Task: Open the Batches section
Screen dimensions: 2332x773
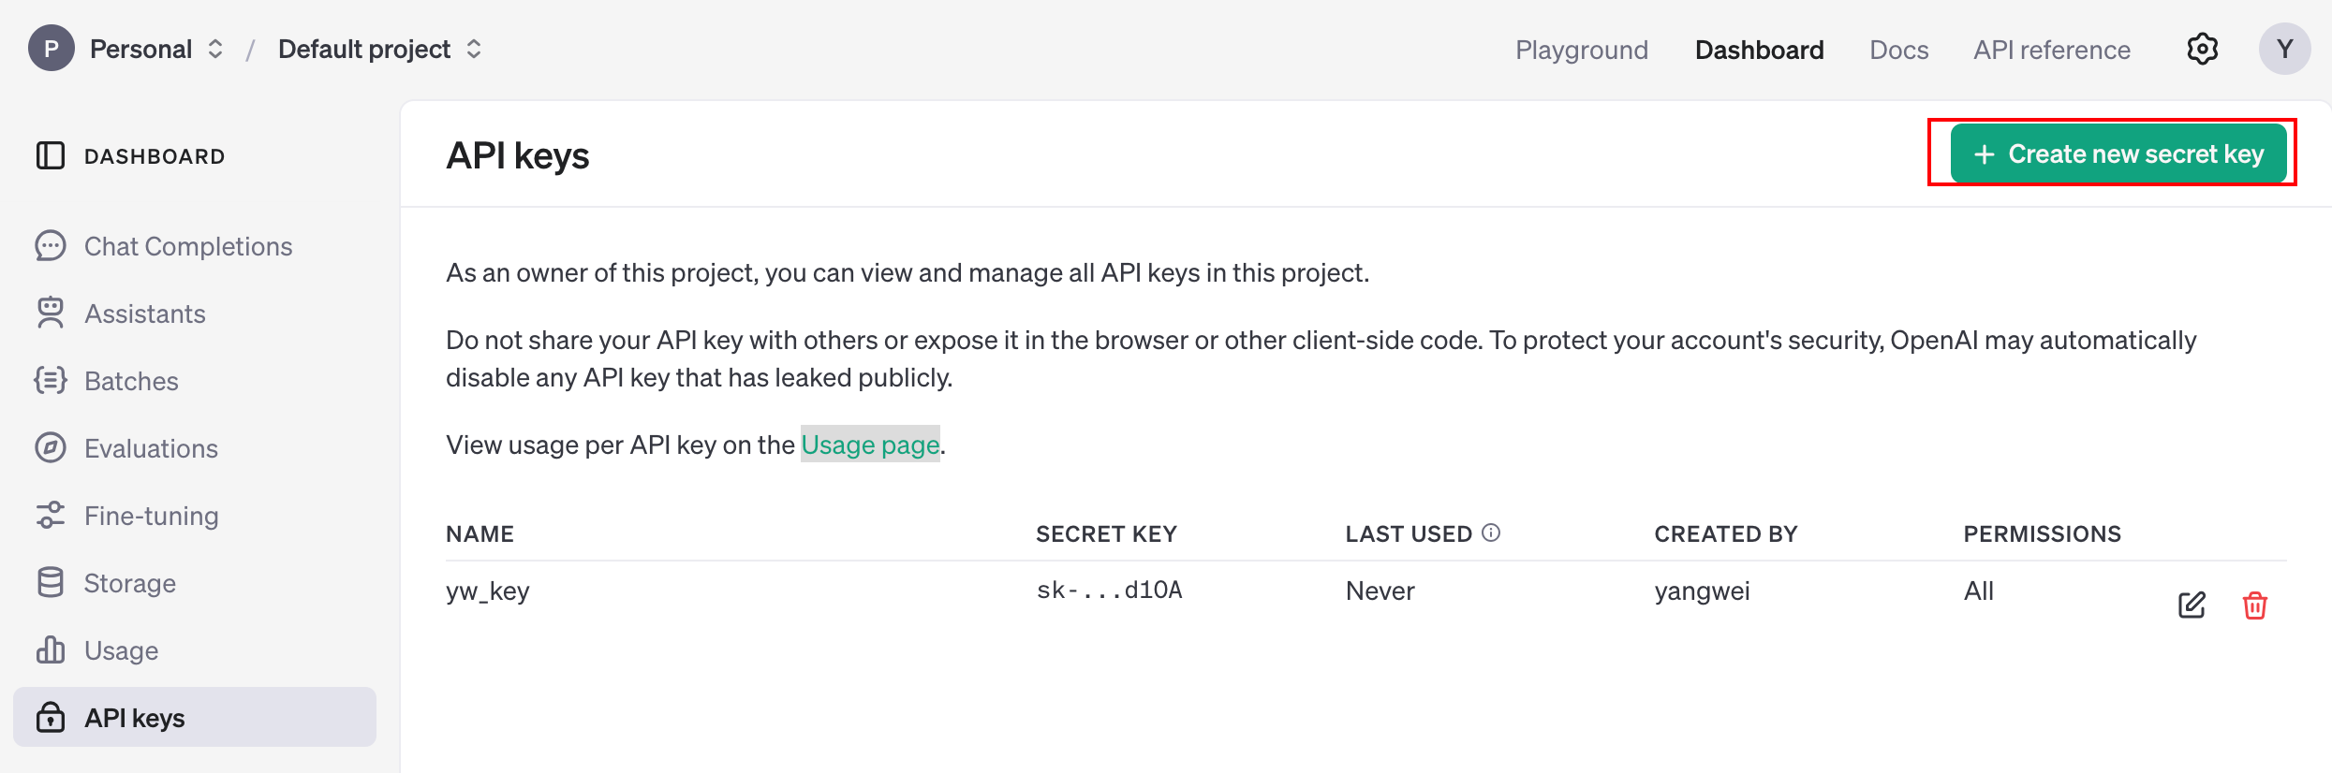Action: click(131, 381)
